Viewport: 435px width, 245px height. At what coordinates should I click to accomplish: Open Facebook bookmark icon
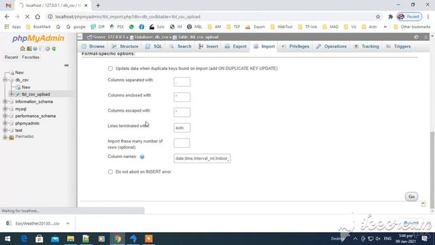tap(141, 27)
